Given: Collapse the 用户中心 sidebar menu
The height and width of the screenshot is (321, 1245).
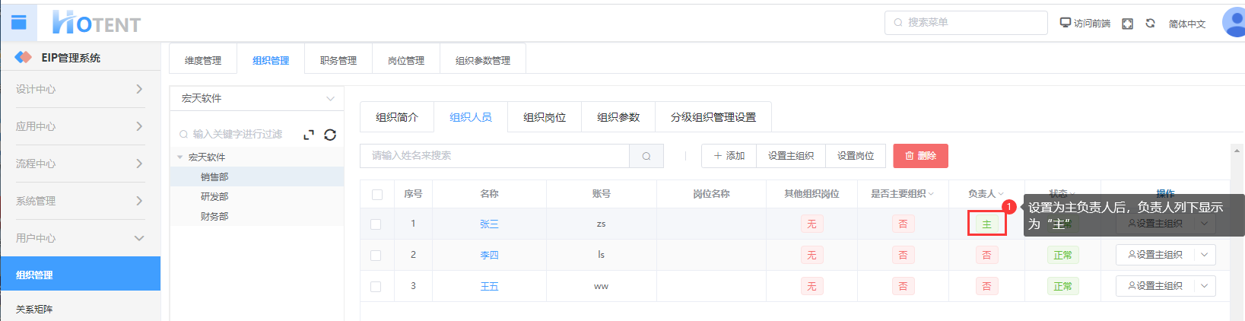Looking at the screenshot, I should [x=80, y=238].
